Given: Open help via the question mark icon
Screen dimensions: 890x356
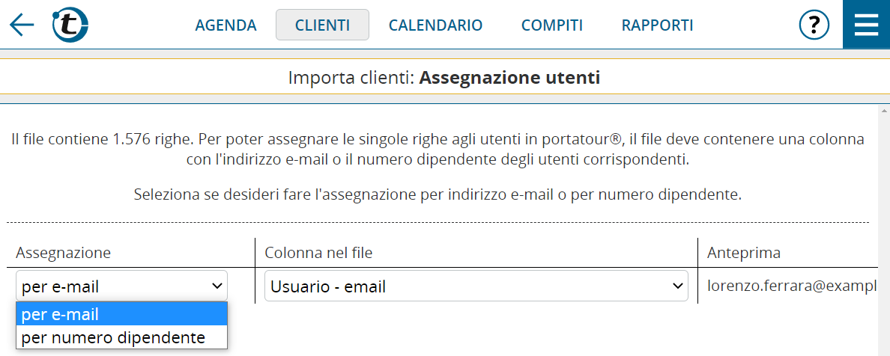Looking at the screenshot, I should (x=814, y=25).
